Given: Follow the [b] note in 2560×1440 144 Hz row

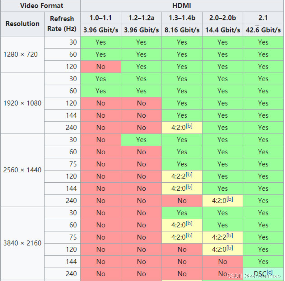Looking at the screenshot, I should pos(189,187).
